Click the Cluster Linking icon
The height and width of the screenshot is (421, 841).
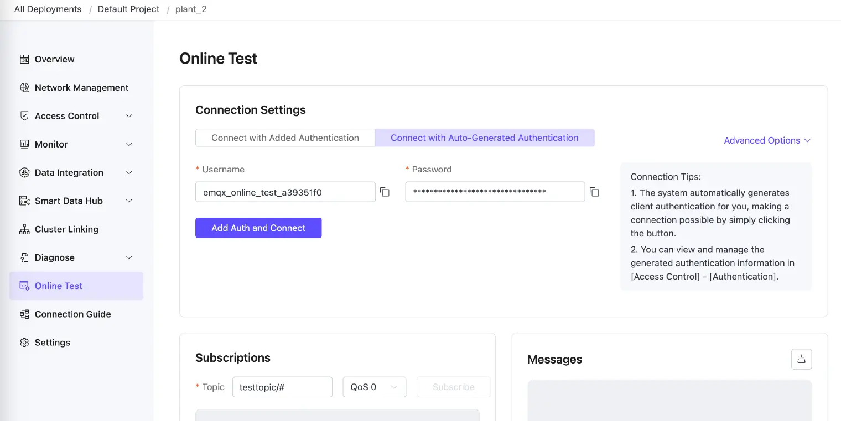pos(24,229)
